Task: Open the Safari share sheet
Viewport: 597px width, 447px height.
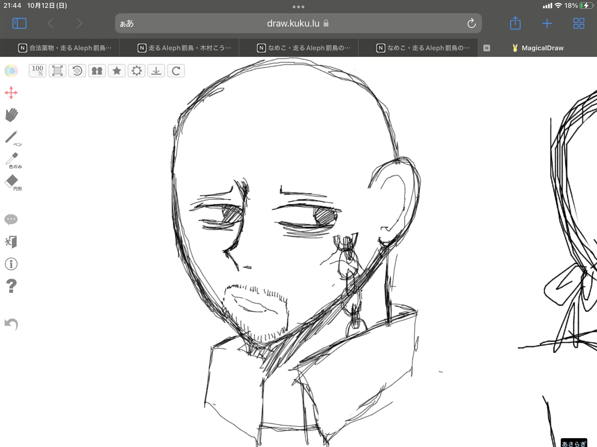Action: [515, 23]
